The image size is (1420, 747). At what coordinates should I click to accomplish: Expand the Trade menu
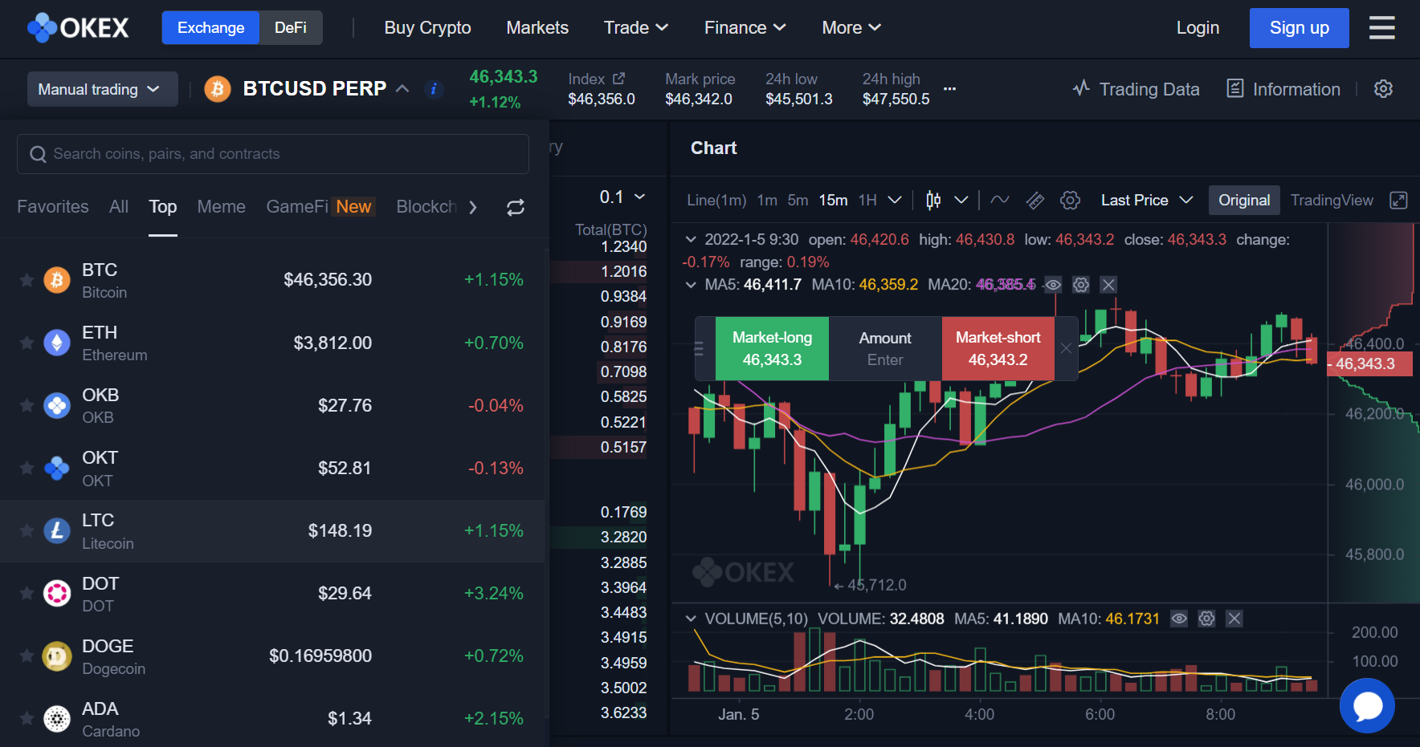pyautogui.click(x=636, y=28)
